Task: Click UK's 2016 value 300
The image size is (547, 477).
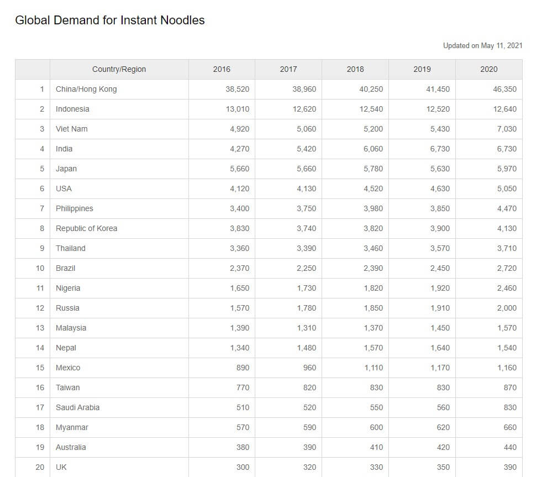Action: (243, 467)
